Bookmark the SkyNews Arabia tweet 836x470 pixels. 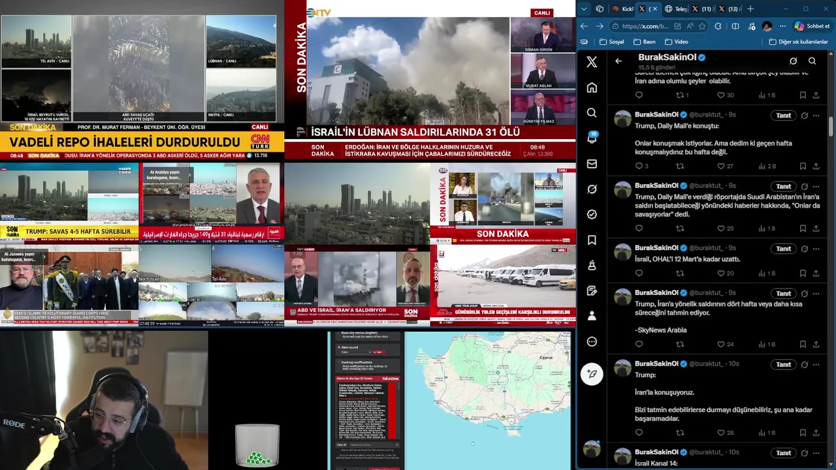click(x=803, y=345)
